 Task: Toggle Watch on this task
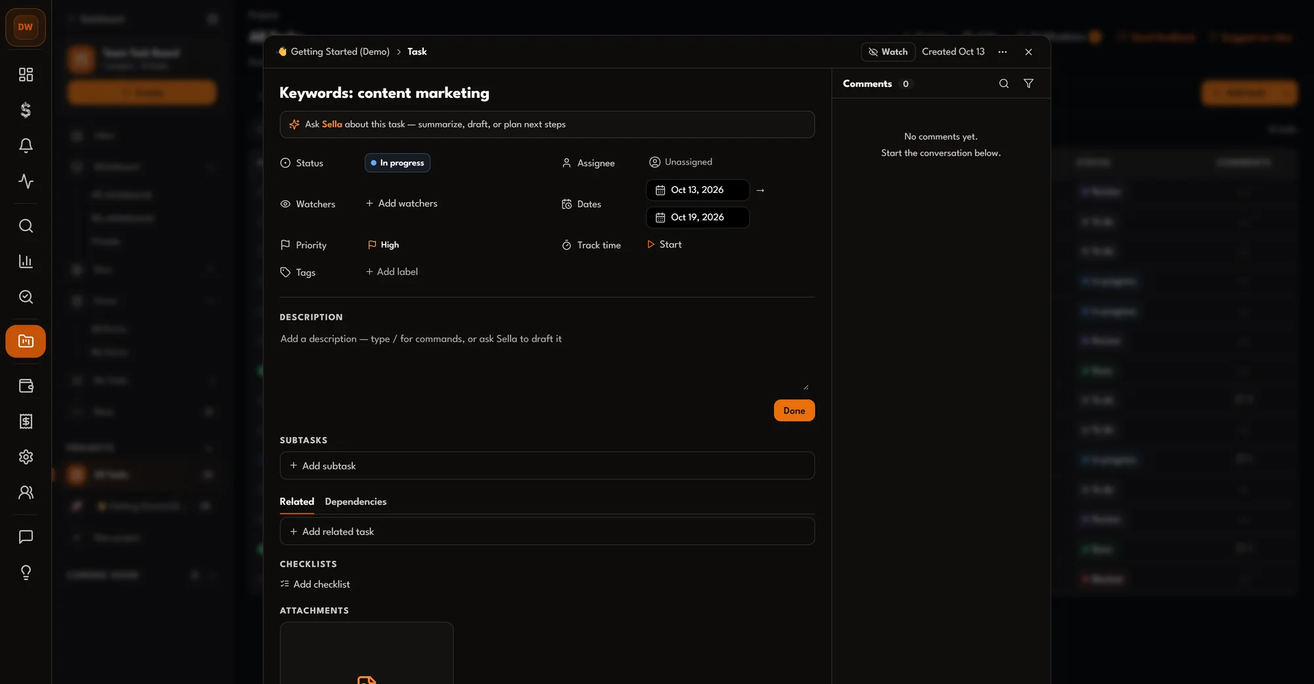point(888,52)
